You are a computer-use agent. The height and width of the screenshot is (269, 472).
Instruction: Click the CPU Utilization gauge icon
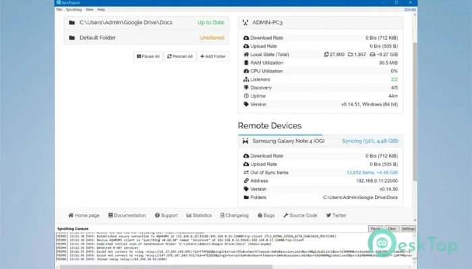click(x=246, y=71)
